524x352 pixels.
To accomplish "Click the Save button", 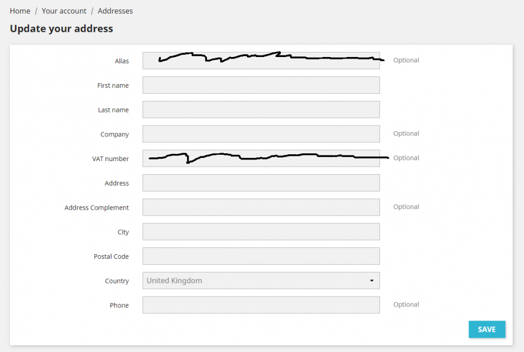I will [487, 330].
